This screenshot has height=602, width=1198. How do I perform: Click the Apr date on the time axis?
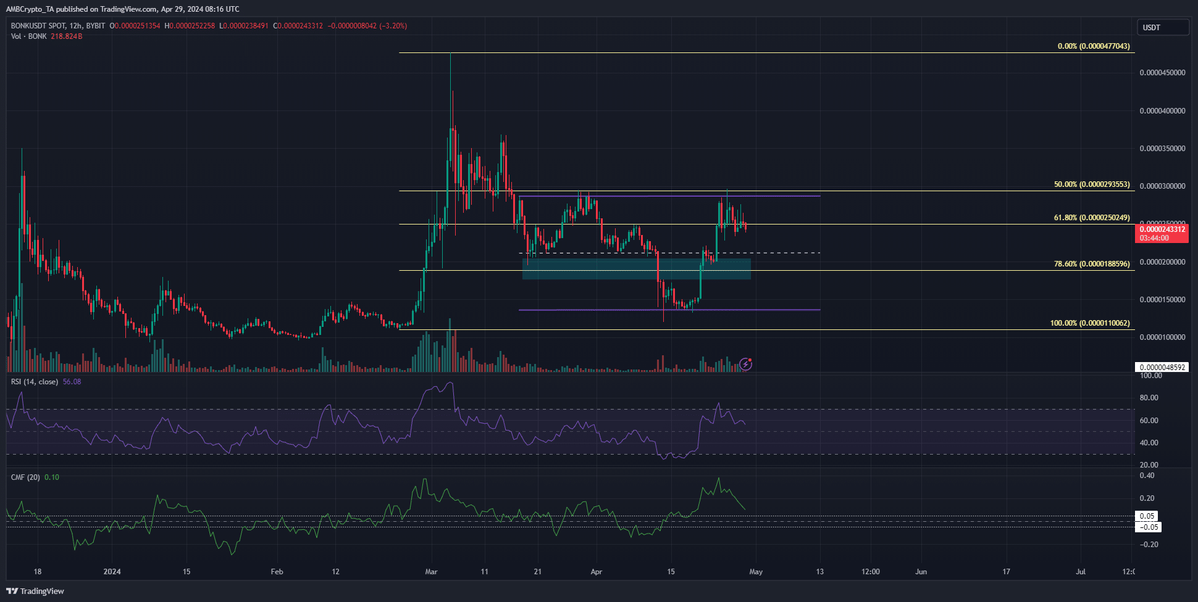(x=597, y=572)
